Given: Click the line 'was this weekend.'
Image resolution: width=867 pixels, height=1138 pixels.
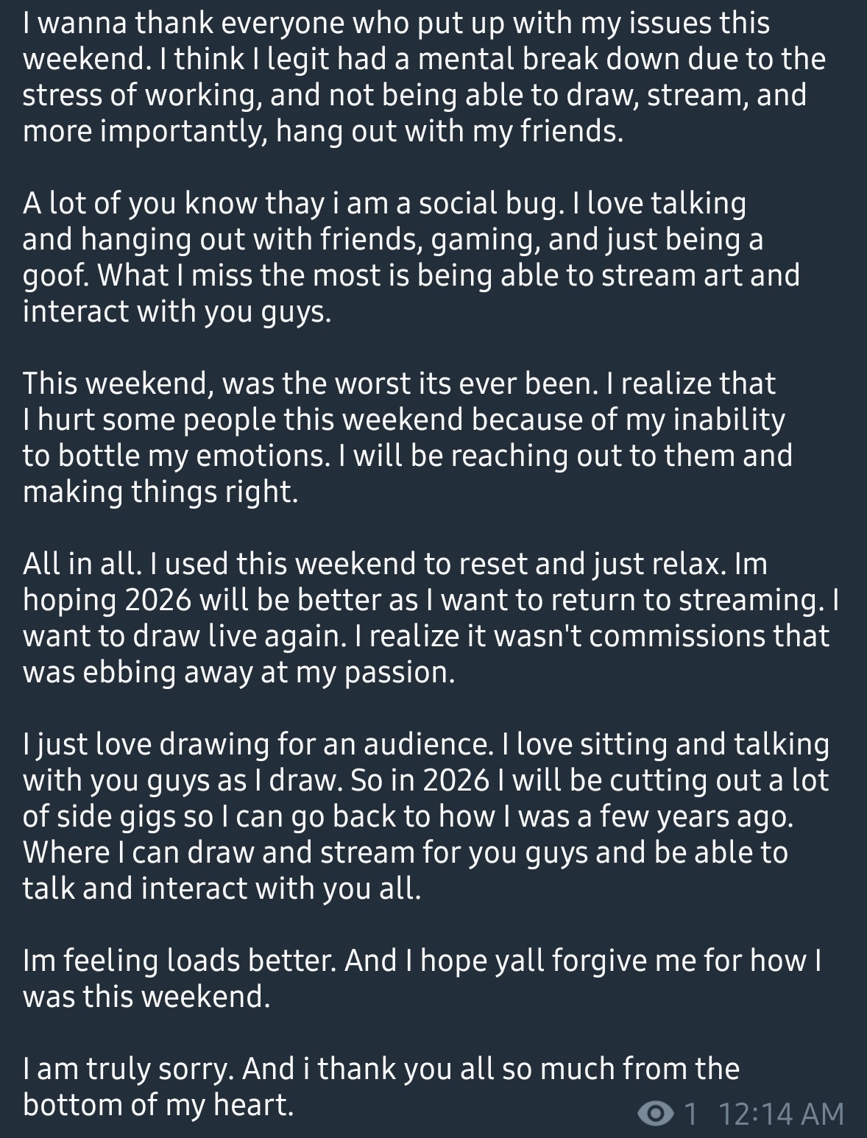Looking at the screenshot, I should point(146,996).
